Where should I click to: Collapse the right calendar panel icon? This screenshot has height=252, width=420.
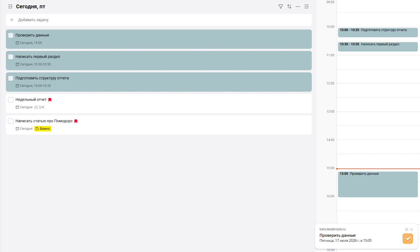point(306,6)
